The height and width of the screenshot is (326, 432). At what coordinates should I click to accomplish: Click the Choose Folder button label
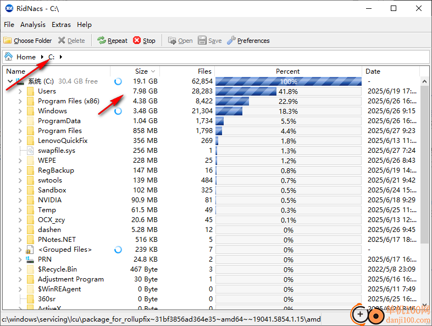[x=33, y=41]
